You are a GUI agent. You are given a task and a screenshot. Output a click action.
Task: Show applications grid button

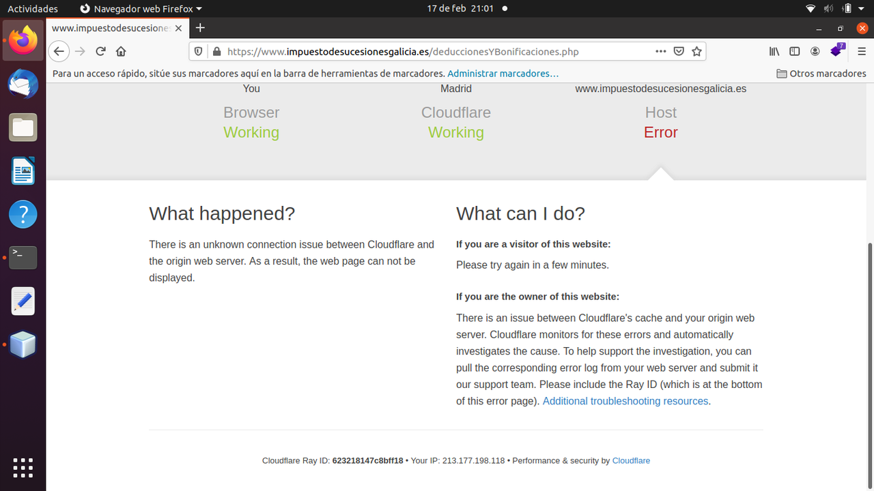click(x=23, y=468)
